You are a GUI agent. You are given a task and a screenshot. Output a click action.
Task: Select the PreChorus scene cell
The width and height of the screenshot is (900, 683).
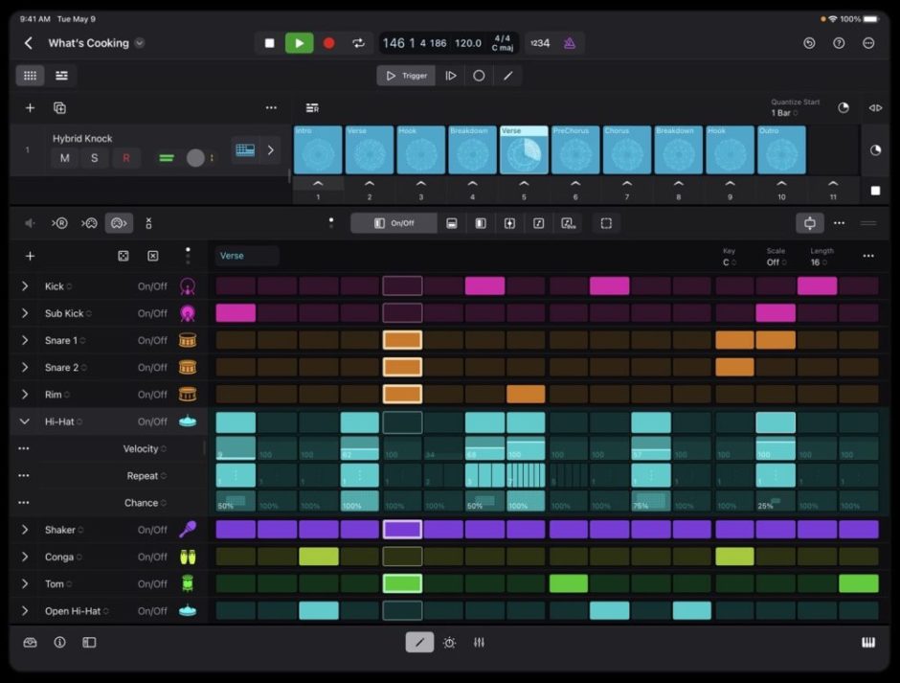pos(574,149)
